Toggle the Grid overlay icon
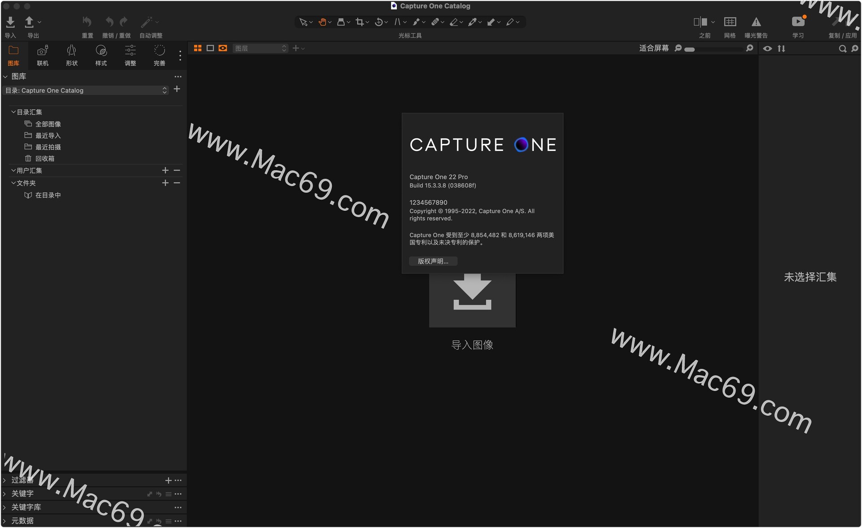 pos(730,22)
